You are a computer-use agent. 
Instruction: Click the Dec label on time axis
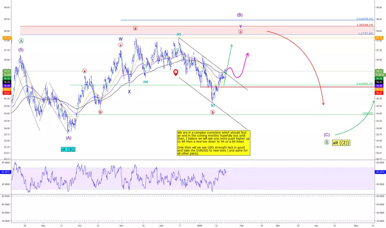coord(161,226)
